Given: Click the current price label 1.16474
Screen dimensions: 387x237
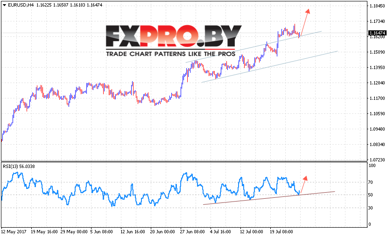Looking at the screenshot, I should click(377, 33).
